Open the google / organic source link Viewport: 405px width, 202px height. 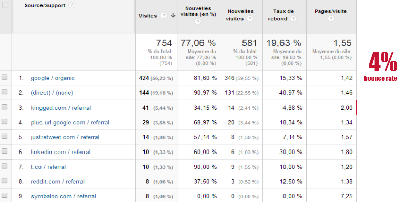(53, 78)
